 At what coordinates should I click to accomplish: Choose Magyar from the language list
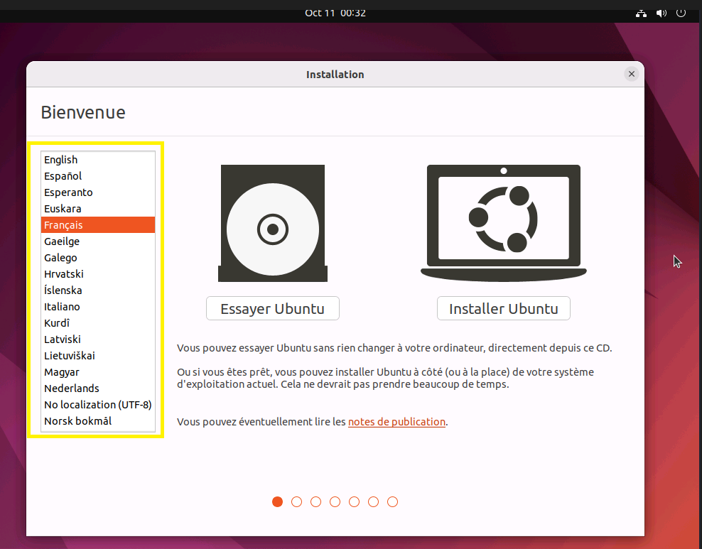[62, 372]
